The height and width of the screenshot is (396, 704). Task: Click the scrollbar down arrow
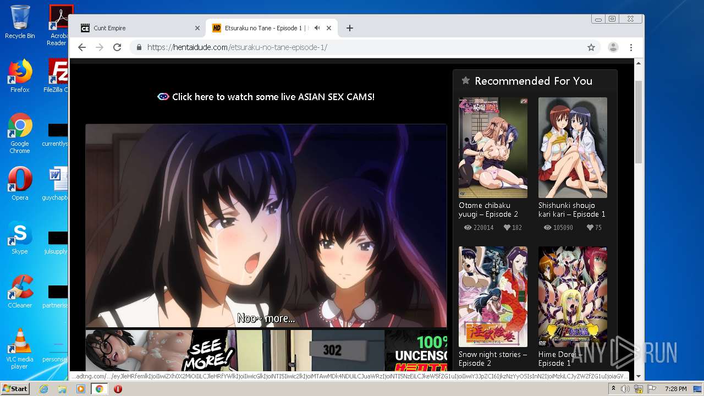639,376
